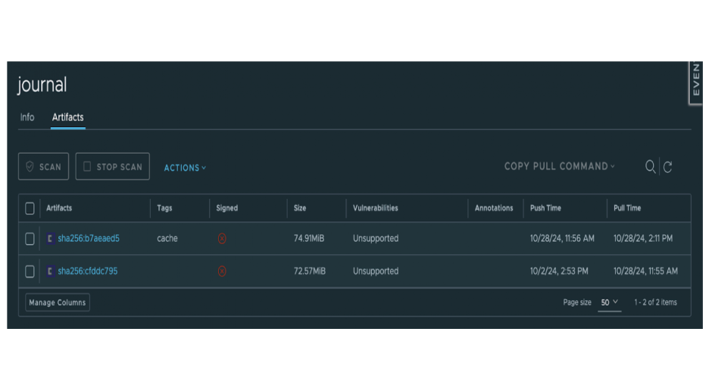Image resolution: width=709 pixels, height=372 pixels.
Task: Switch to the Info tab
Action: [x=27, y=117]
